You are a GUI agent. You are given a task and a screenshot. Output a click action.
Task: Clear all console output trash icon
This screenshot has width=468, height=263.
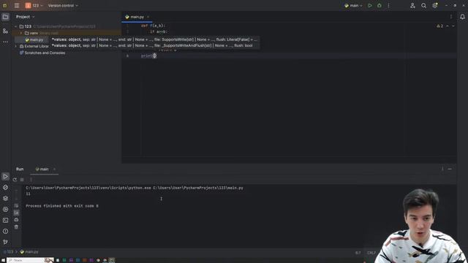[x=16, y=227]
